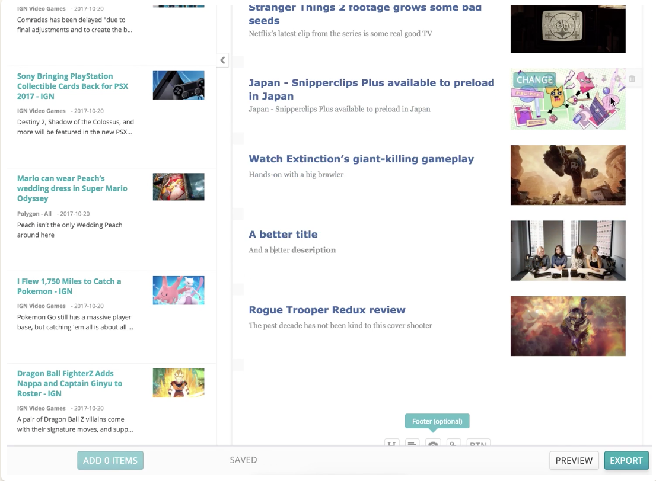Open the Sony Bringing PlayStation Collectible Cards article

(73, 86)
